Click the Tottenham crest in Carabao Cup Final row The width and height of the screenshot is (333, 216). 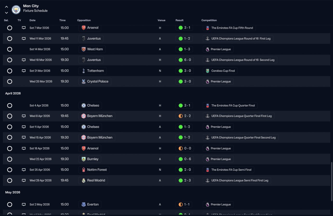coord(84,71)
